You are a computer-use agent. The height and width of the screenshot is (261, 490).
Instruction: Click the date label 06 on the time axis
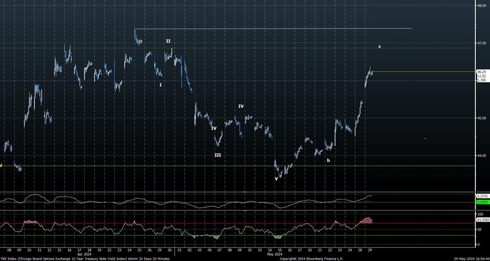click(209, 250)
